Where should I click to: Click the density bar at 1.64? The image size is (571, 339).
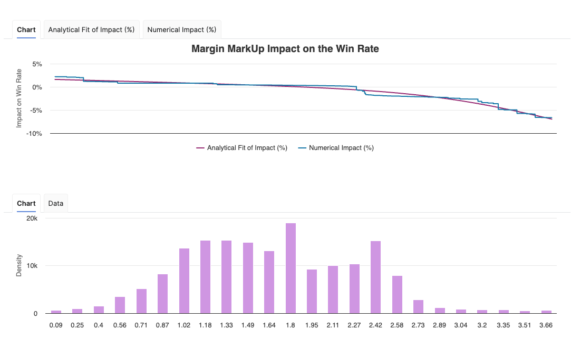pos(269,282)
